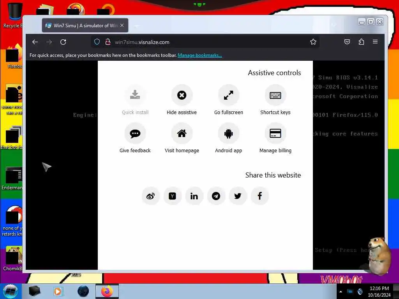Screen dimensions: 399x299
Task: Click the Manage billing label
Action: coord(275,151)
